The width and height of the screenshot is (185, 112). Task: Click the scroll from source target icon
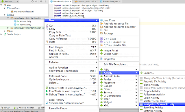(x=32, y=1)
